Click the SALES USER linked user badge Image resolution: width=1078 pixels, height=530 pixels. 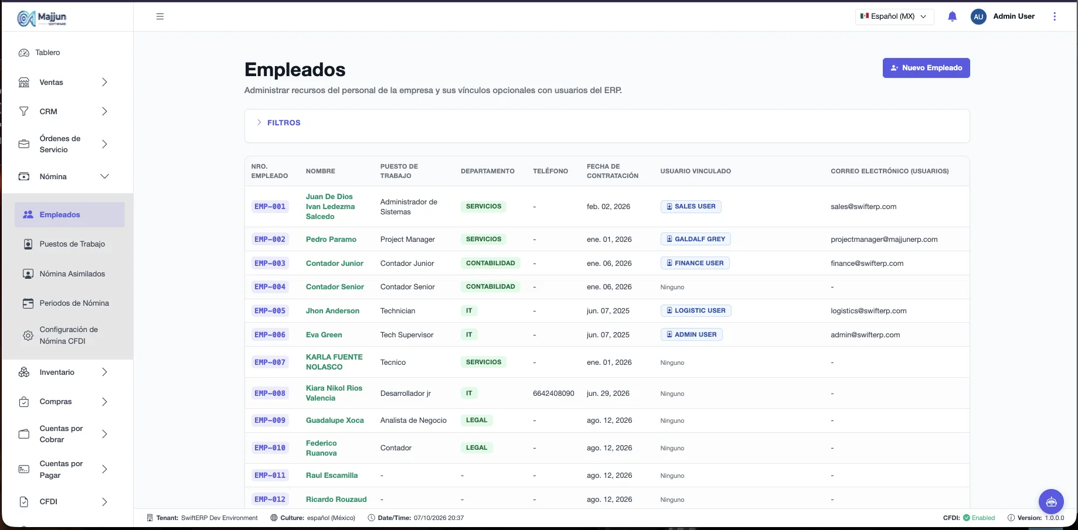[x=691, y=206]
